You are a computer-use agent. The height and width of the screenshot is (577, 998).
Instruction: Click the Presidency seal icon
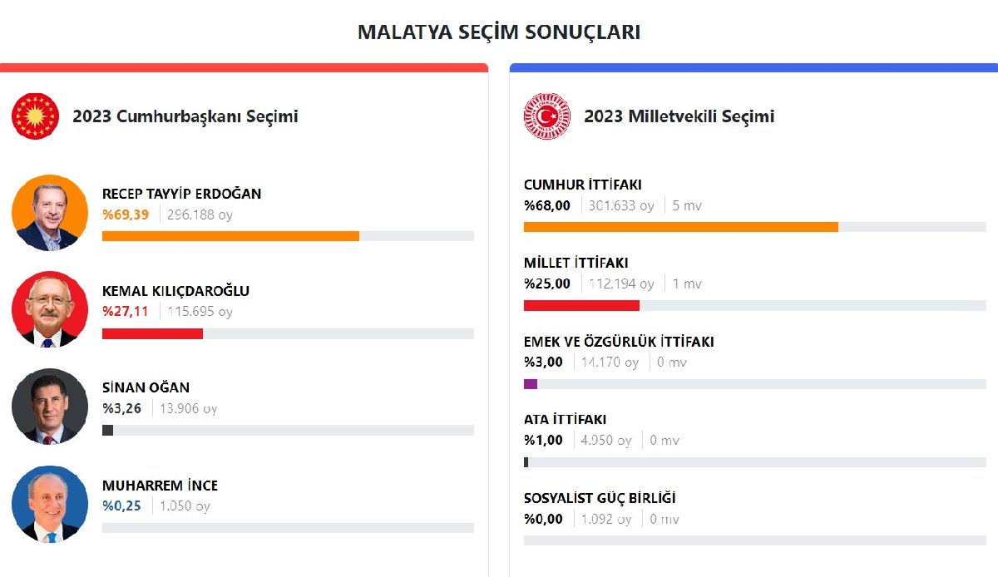36,116
